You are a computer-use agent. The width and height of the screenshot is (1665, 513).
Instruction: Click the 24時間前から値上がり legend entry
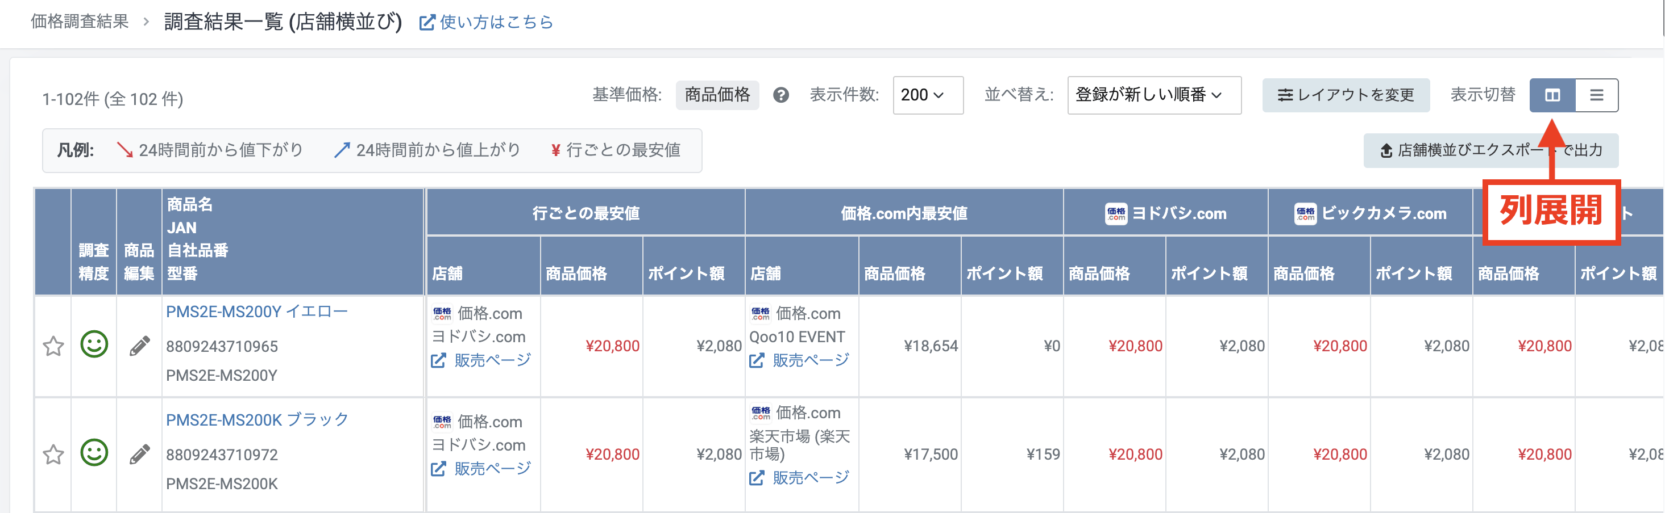click(427, 150)
